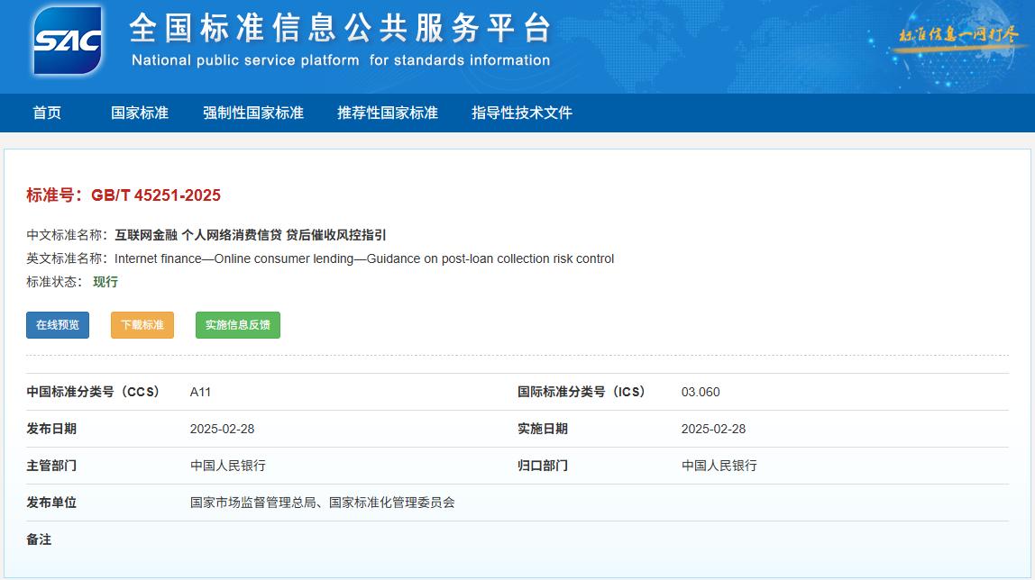The width and height of the screenshot is (1035, 580).
Task: Click the calligraphy slogan graphic in header
Action: 957,35
